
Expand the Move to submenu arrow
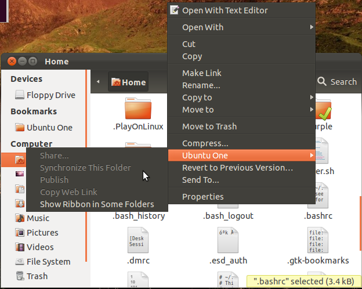[x=312, y=109]
